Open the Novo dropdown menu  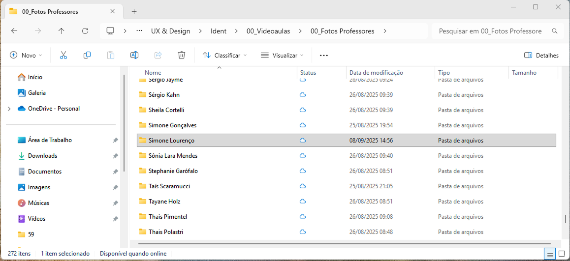click(x=26, y=56)
